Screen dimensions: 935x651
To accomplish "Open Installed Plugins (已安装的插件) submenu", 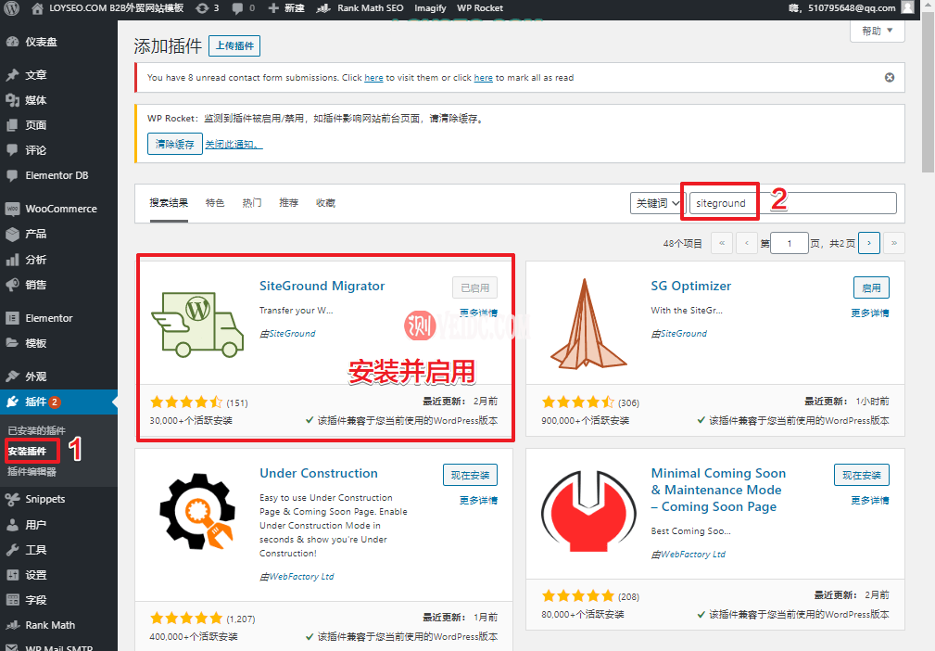I will click(x=36, y=430).
